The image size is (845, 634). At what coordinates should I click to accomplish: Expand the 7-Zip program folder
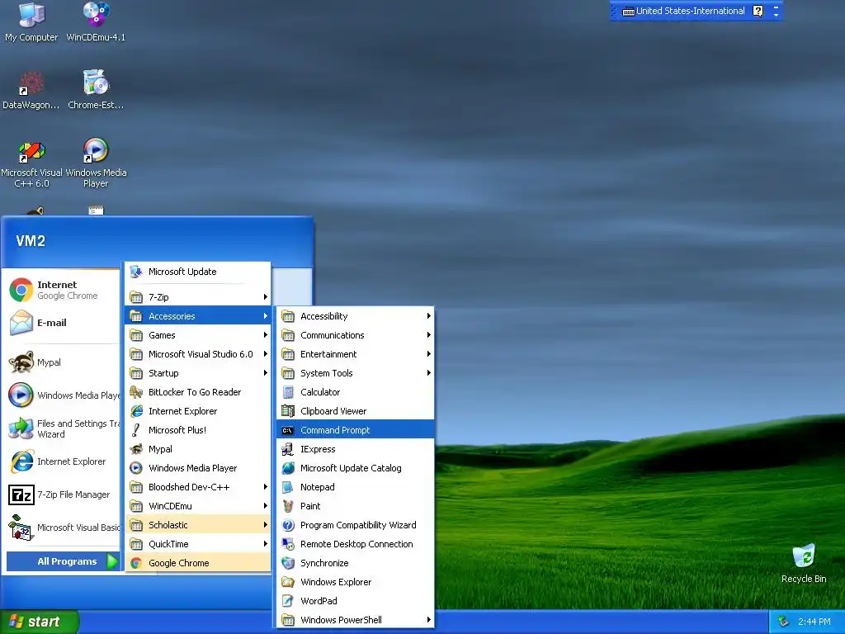[x=198, y=297]
